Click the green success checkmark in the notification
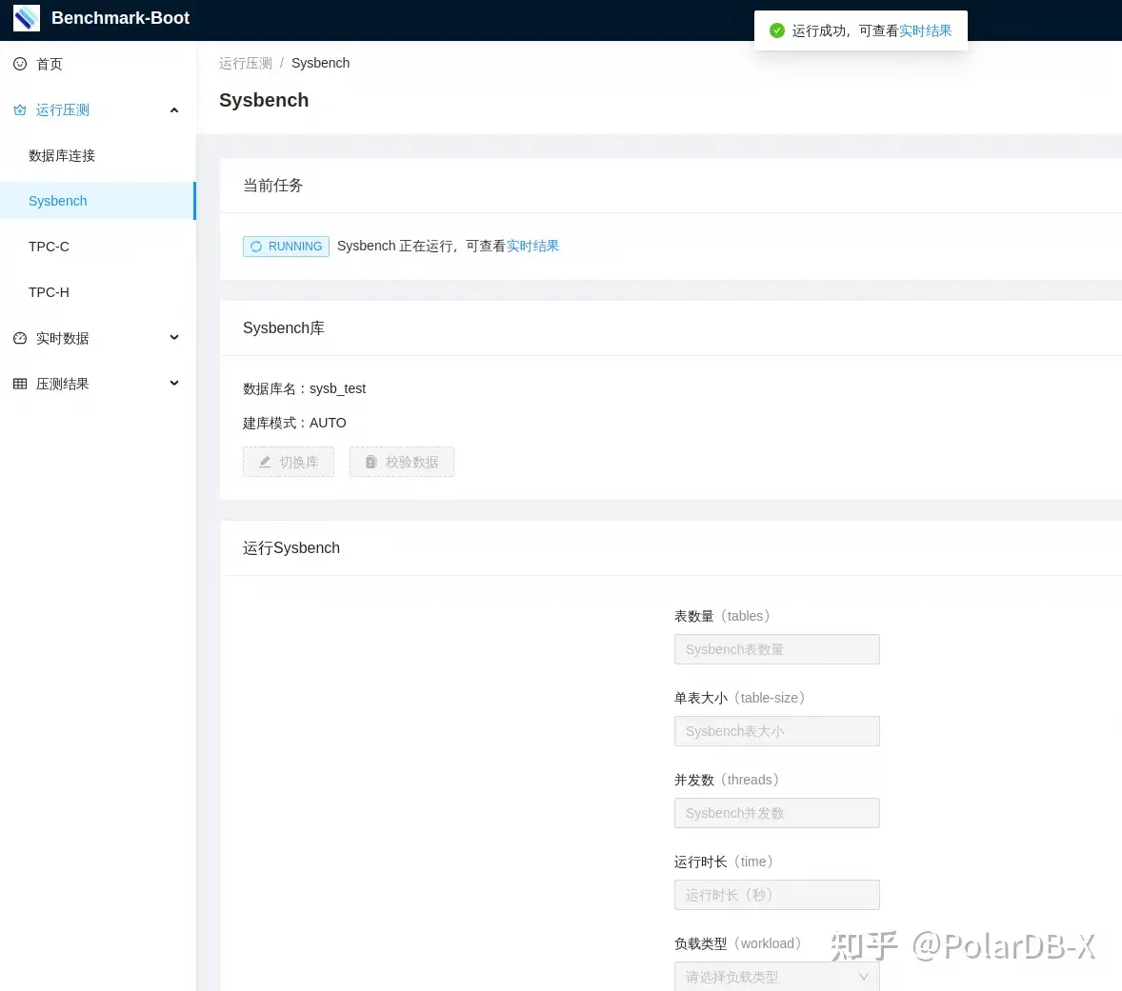The image size is (1122, 991). 776,30
